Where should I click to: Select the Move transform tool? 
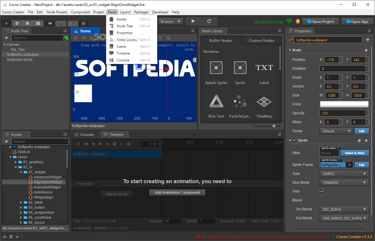pos(6,23)
